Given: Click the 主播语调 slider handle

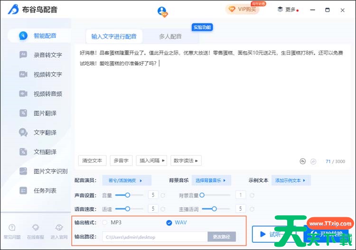Looking at the screenshot, I should click(214, 209).
